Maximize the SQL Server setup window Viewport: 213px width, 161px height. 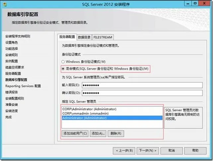click(x=195, y=3)
